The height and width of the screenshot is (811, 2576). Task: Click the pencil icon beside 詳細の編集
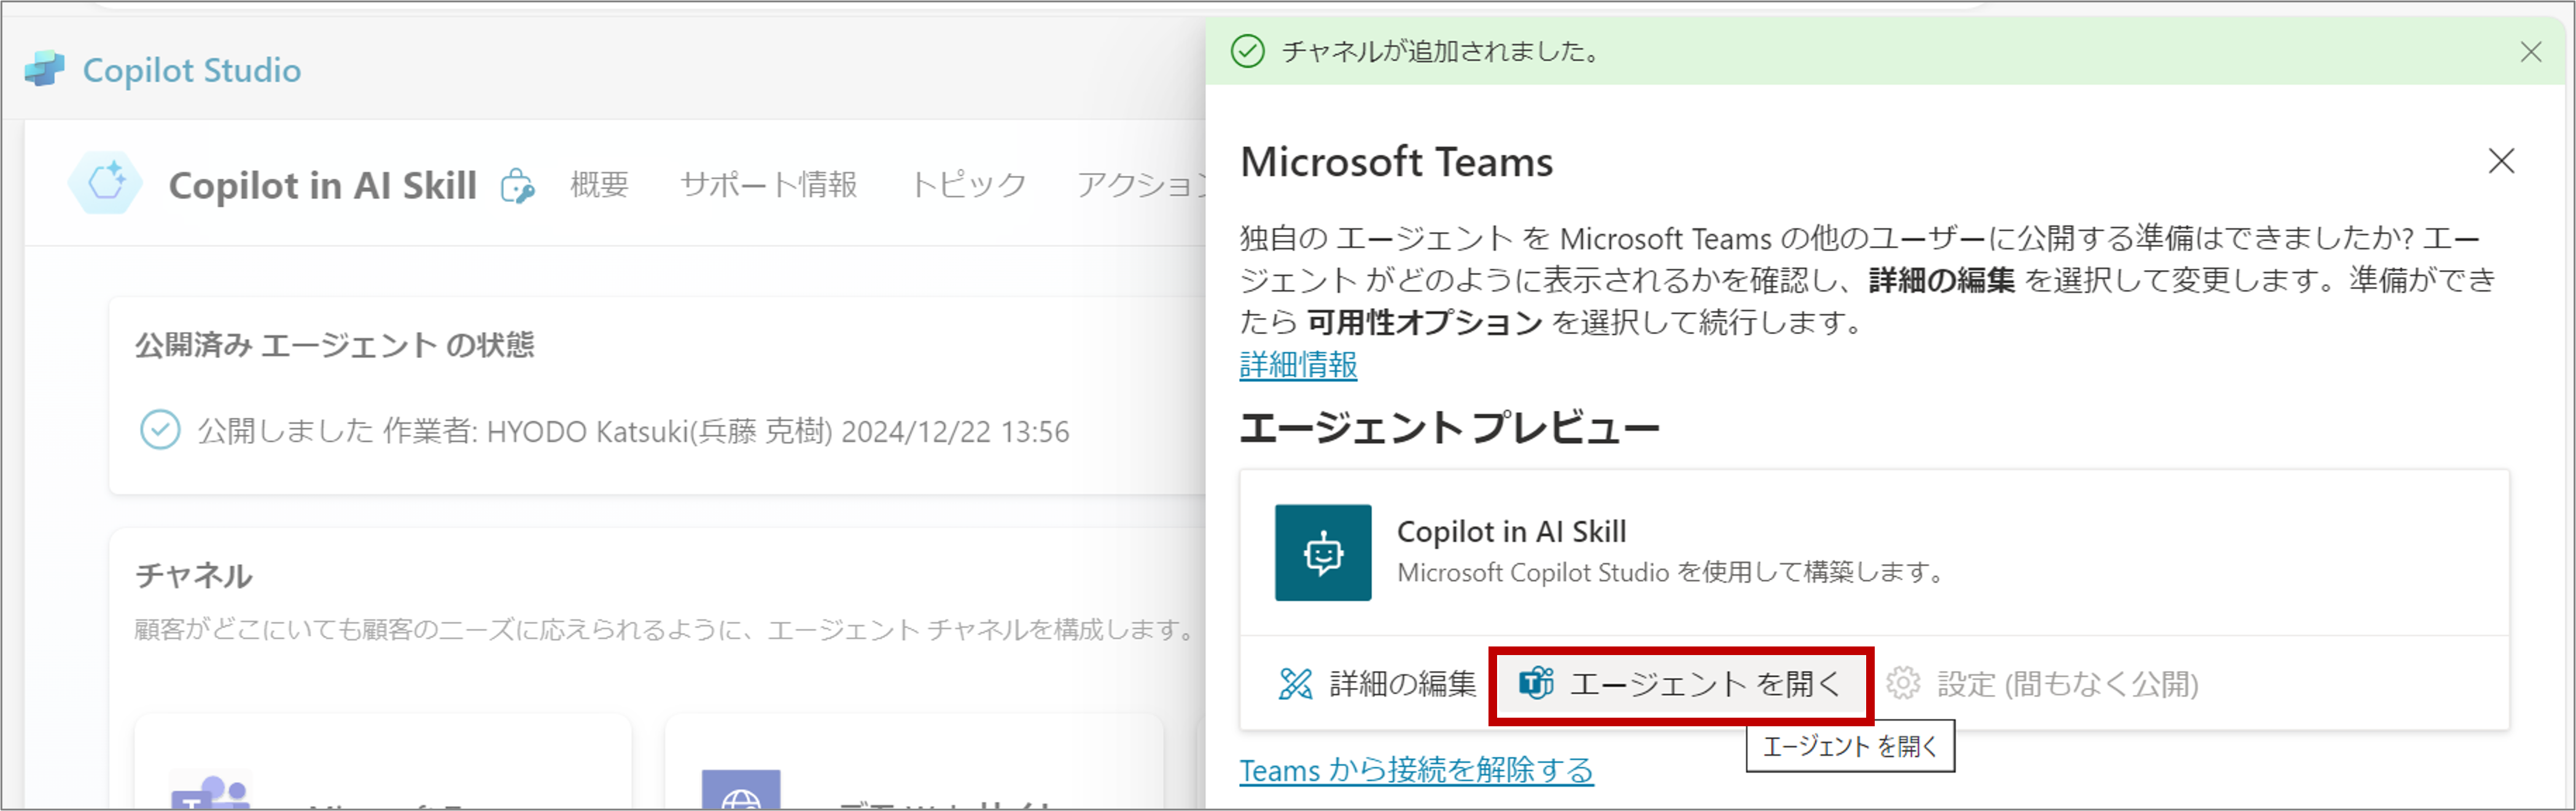(1295, 684)
